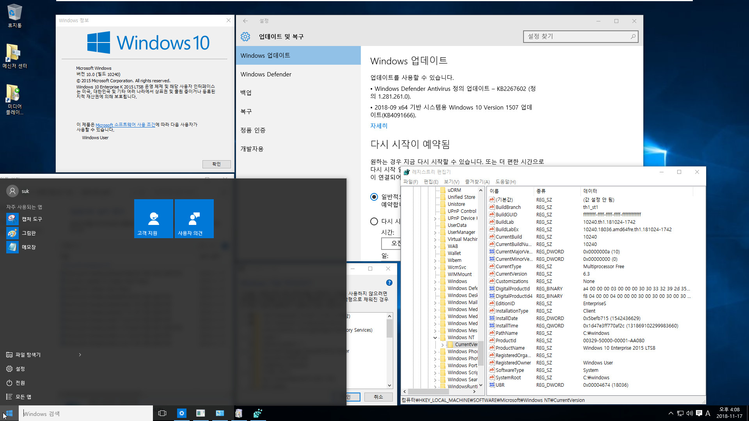Click the search magnifier in 설정 찾기
Screen dimensions: 749x421
633,37
